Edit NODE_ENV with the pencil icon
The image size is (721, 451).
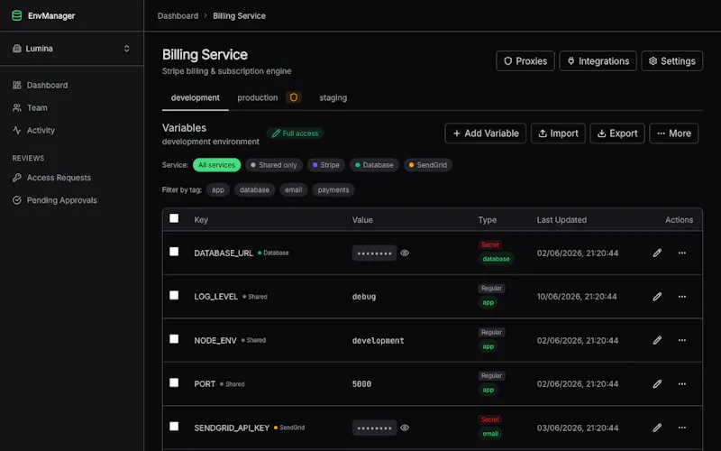pyautogui.click(x=657, y=340)
